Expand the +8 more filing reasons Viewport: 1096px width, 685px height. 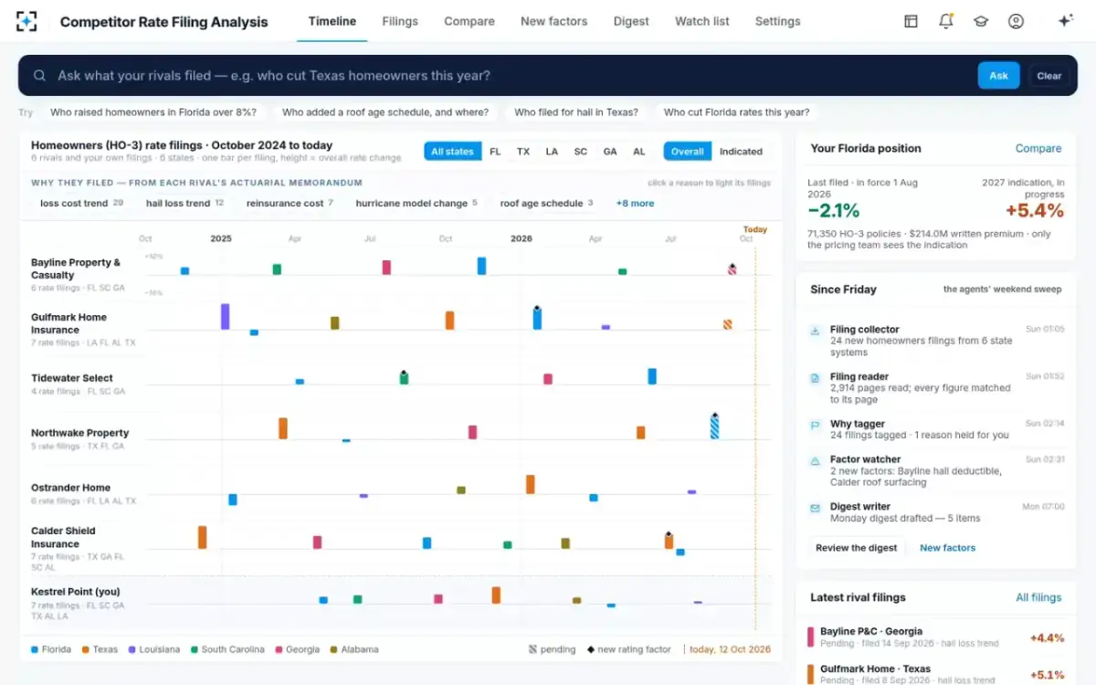click(x=635, y=203)
